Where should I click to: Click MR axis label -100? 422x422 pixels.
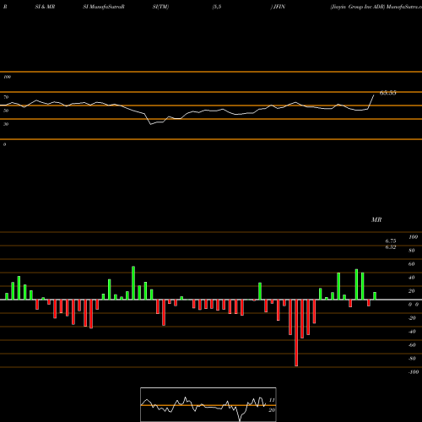click(414, 372)
